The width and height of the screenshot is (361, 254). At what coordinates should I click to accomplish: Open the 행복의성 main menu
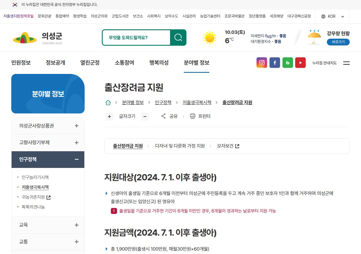159,63
